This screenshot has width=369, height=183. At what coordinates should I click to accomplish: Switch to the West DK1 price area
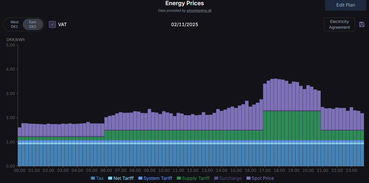[x=14, y=24]
